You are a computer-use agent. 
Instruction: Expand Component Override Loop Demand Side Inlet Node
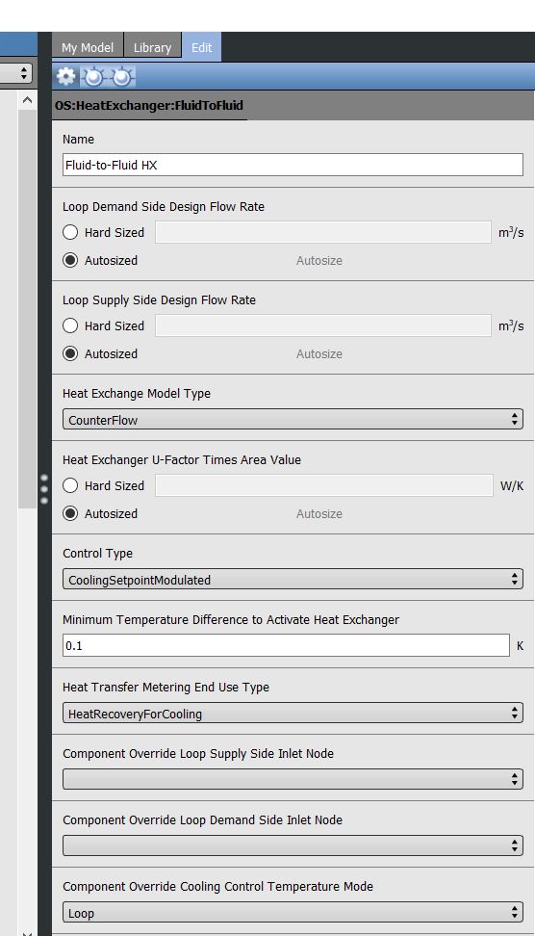[293, 845]
